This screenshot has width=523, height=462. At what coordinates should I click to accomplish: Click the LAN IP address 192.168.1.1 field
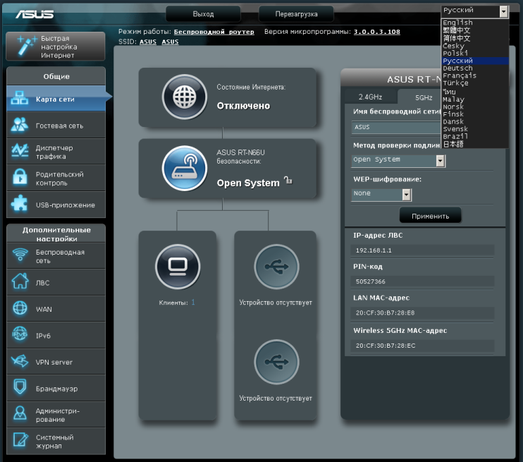[422, 250]
